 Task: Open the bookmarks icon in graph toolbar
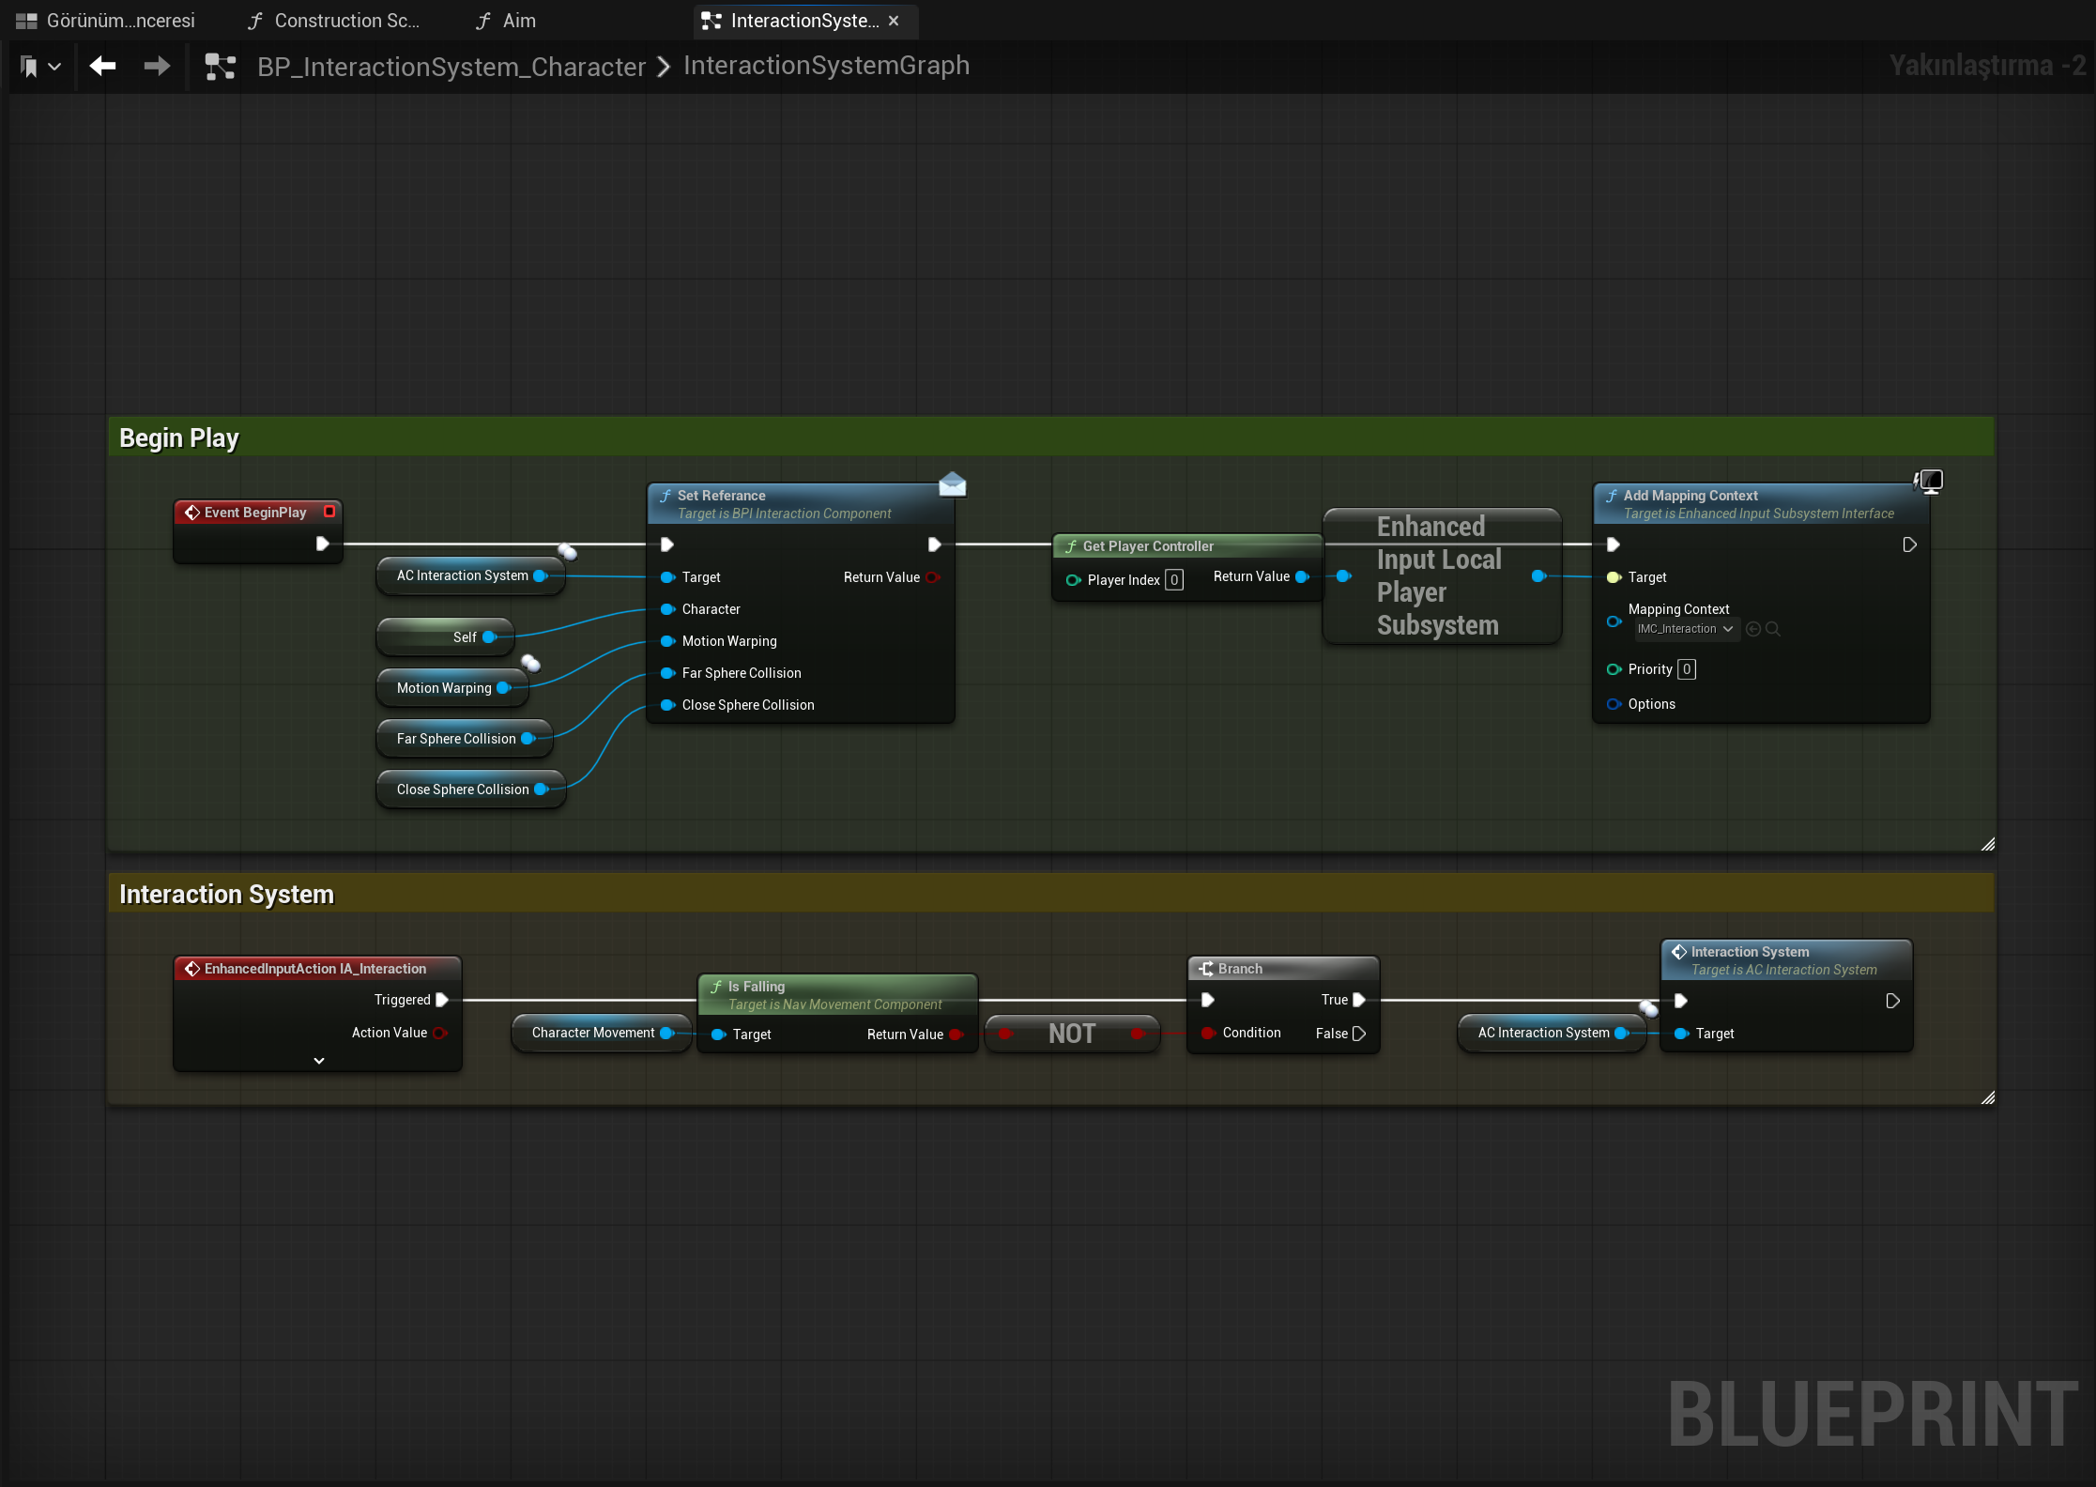(x=29, y=67)
